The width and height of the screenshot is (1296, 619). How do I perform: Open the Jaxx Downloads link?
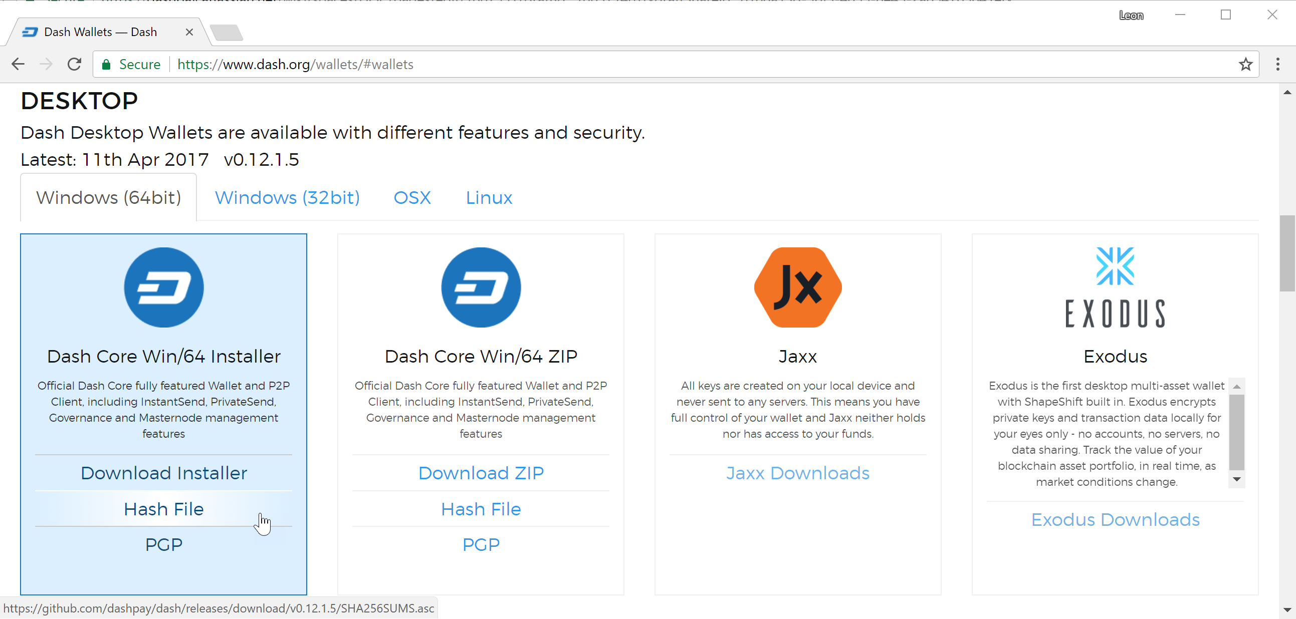pos(798,473)
